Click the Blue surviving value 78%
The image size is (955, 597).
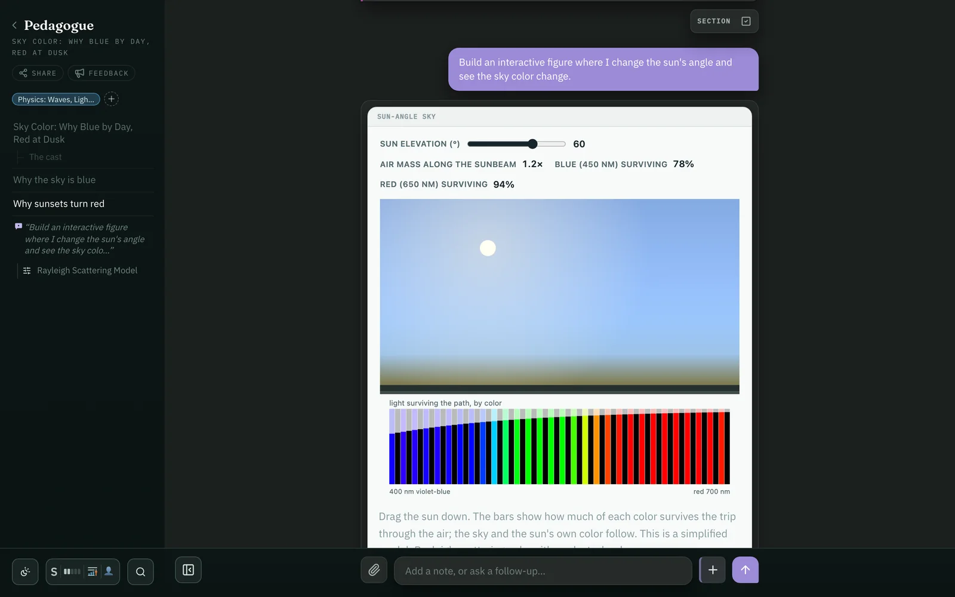tap(683, 164)
